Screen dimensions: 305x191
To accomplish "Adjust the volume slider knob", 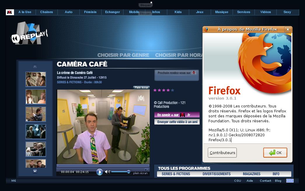I will click(129, 171).
